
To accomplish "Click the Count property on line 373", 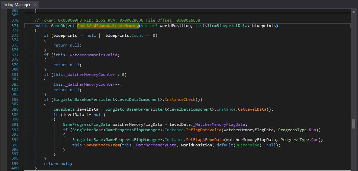I will click(x=137, y=35).
